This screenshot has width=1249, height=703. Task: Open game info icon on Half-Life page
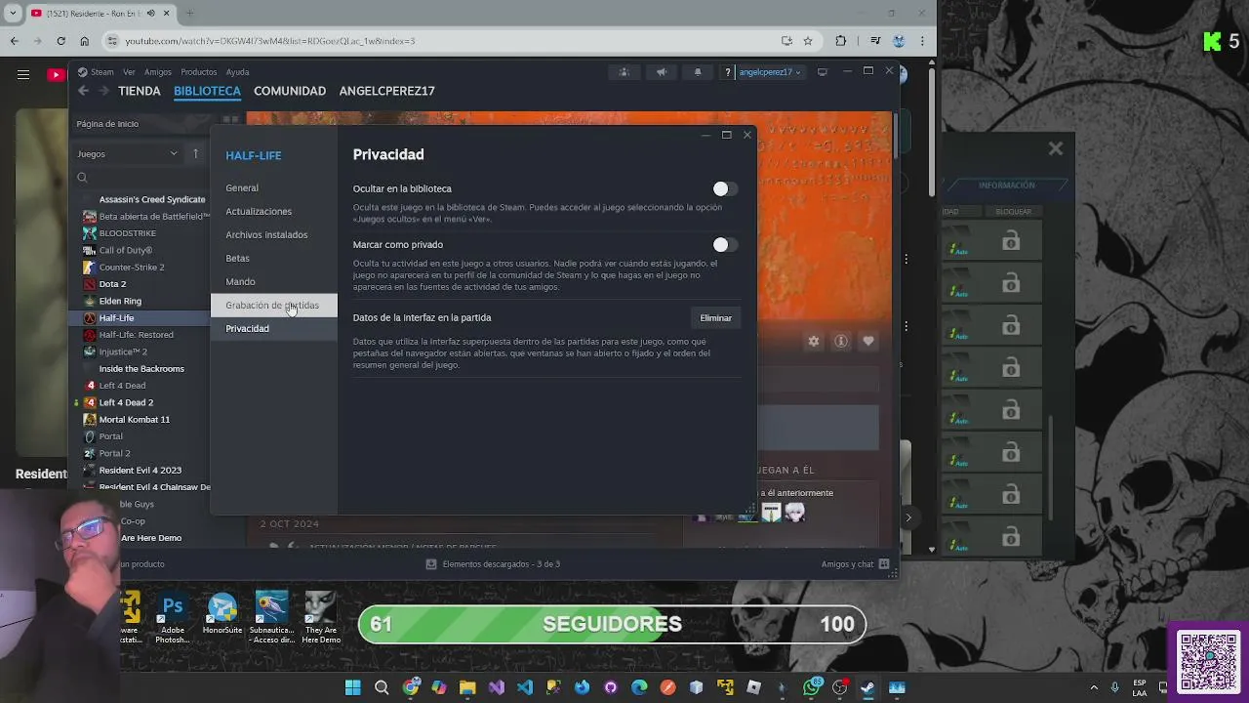tap(841, 341)
